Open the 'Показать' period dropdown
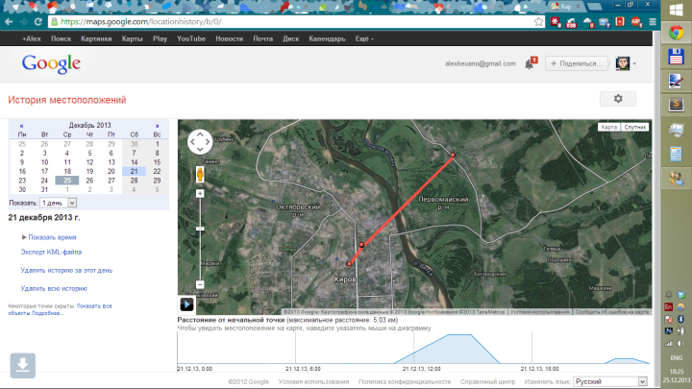Screen dimensions: 692x389 [59, 203]
